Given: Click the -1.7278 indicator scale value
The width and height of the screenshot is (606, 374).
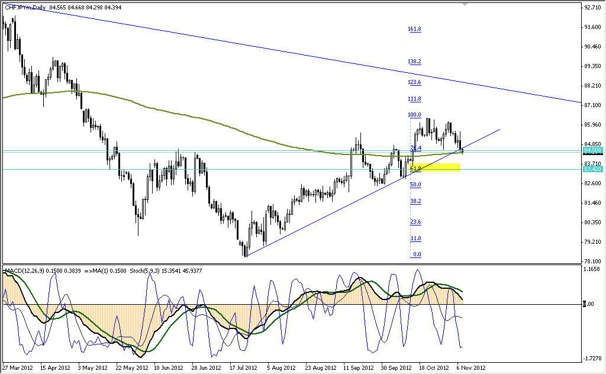Looking at the screenshot, I should tap(593, 359).
